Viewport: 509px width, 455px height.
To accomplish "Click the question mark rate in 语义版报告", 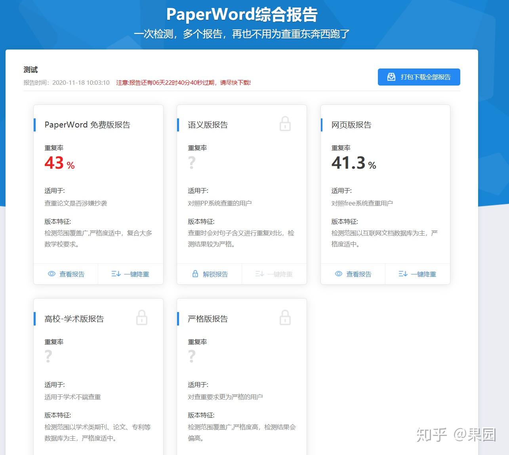I will tap(192, 162).
